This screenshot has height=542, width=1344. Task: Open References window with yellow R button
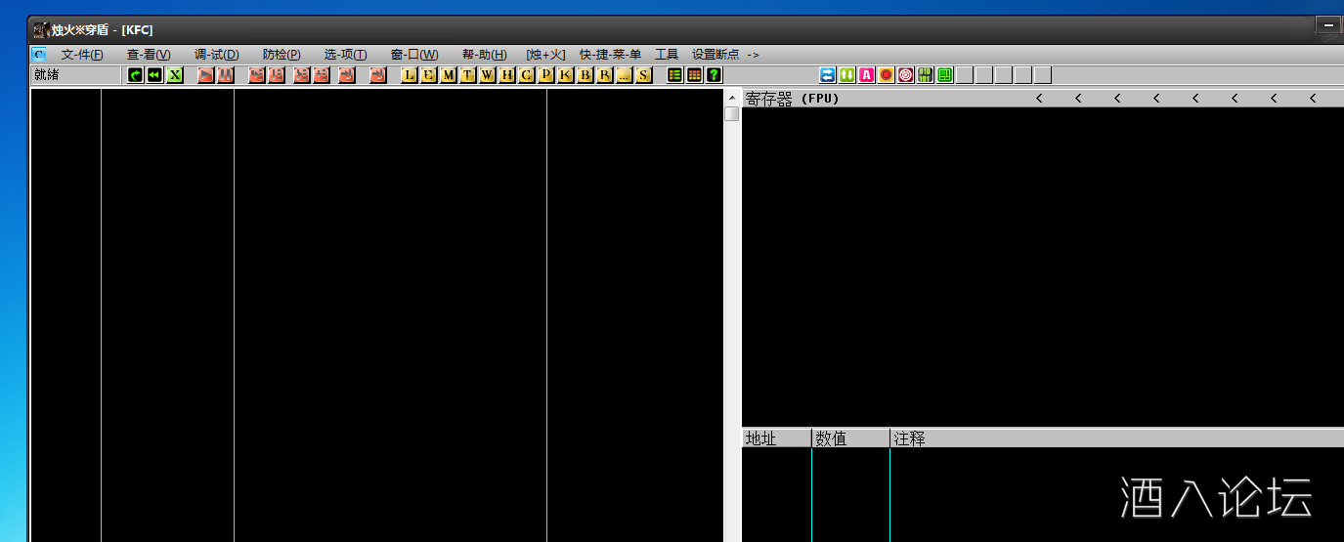click(x=605, y=75)
